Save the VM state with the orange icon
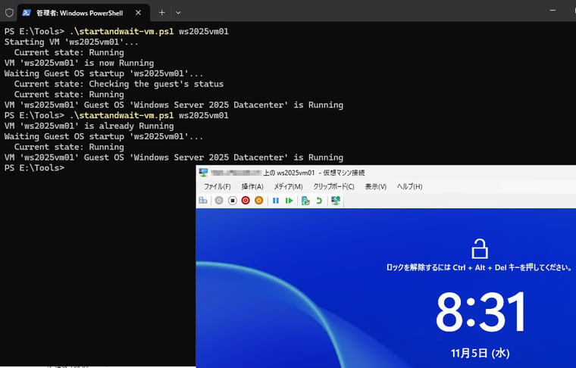The image size is (576, 368). [258, 201]
